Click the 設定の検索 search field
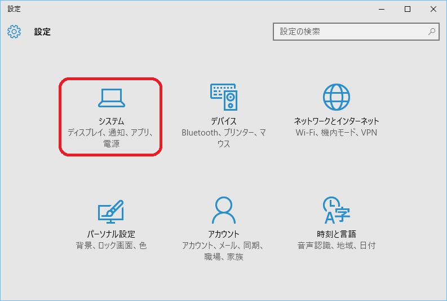 [x=356, y=32]
